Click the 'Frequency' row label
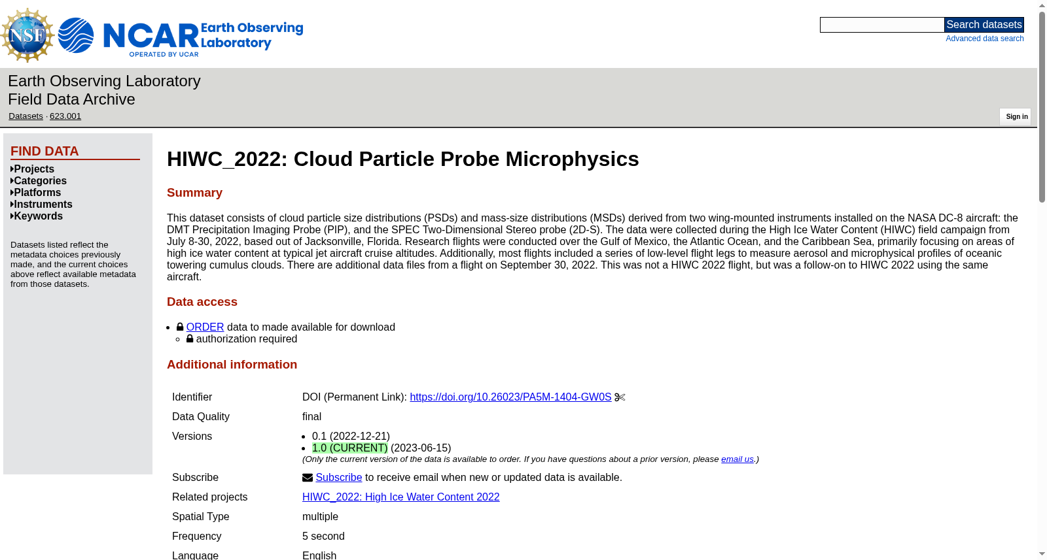This screenshot has width=1047, height=560. (196, 536)
